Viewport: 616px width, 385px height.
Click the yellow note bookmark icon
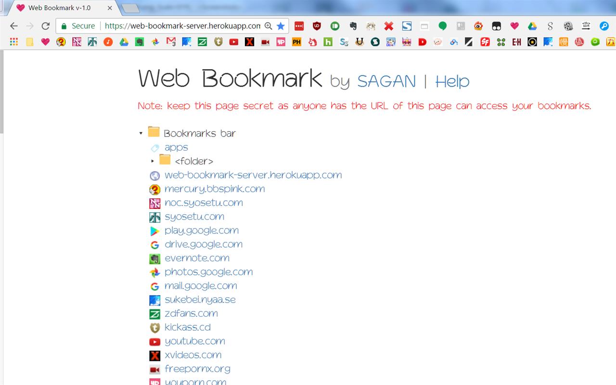click(29, 42)
